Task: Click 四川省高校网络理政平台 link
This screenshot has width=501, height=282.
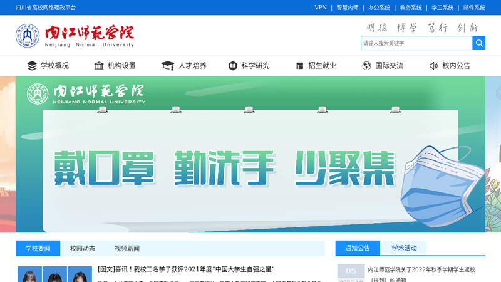Action: click(x=46, y=8)
